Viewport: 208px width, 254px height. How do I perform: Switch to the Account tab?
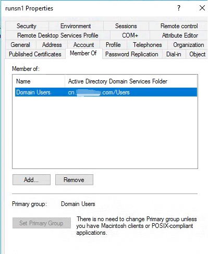(83, 45)
